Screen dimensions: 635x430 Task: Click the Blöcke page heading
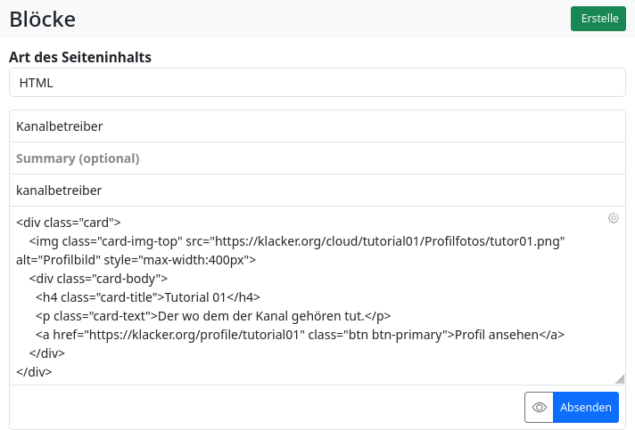[43, 19]
